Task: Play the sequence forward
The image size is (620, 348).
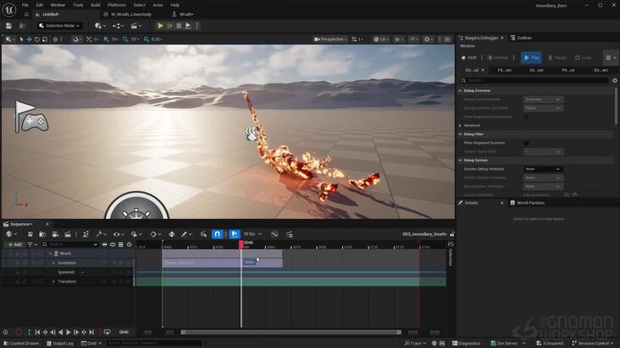Action: [69, 332]
